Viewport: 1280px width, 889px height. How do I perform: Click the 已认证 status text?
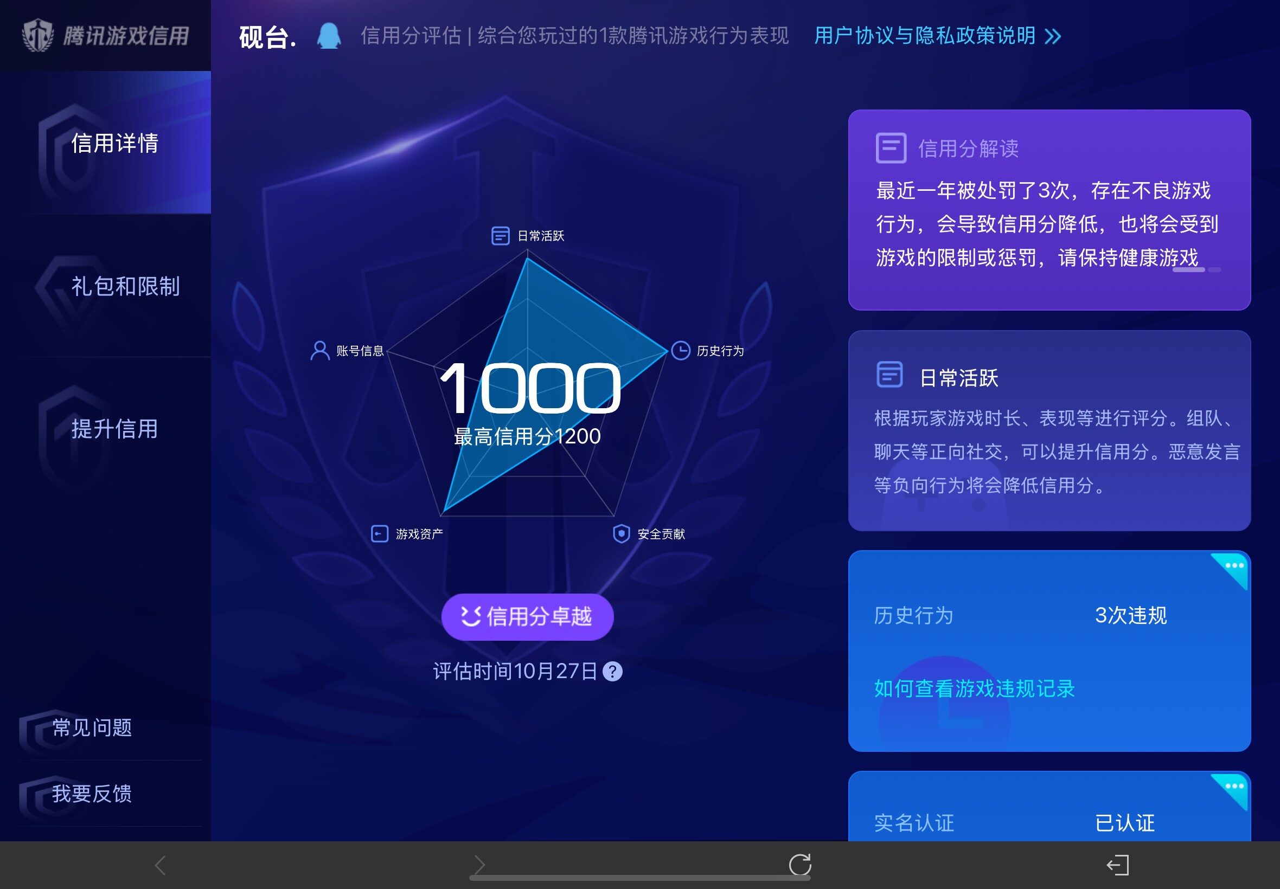(1125, 823)
